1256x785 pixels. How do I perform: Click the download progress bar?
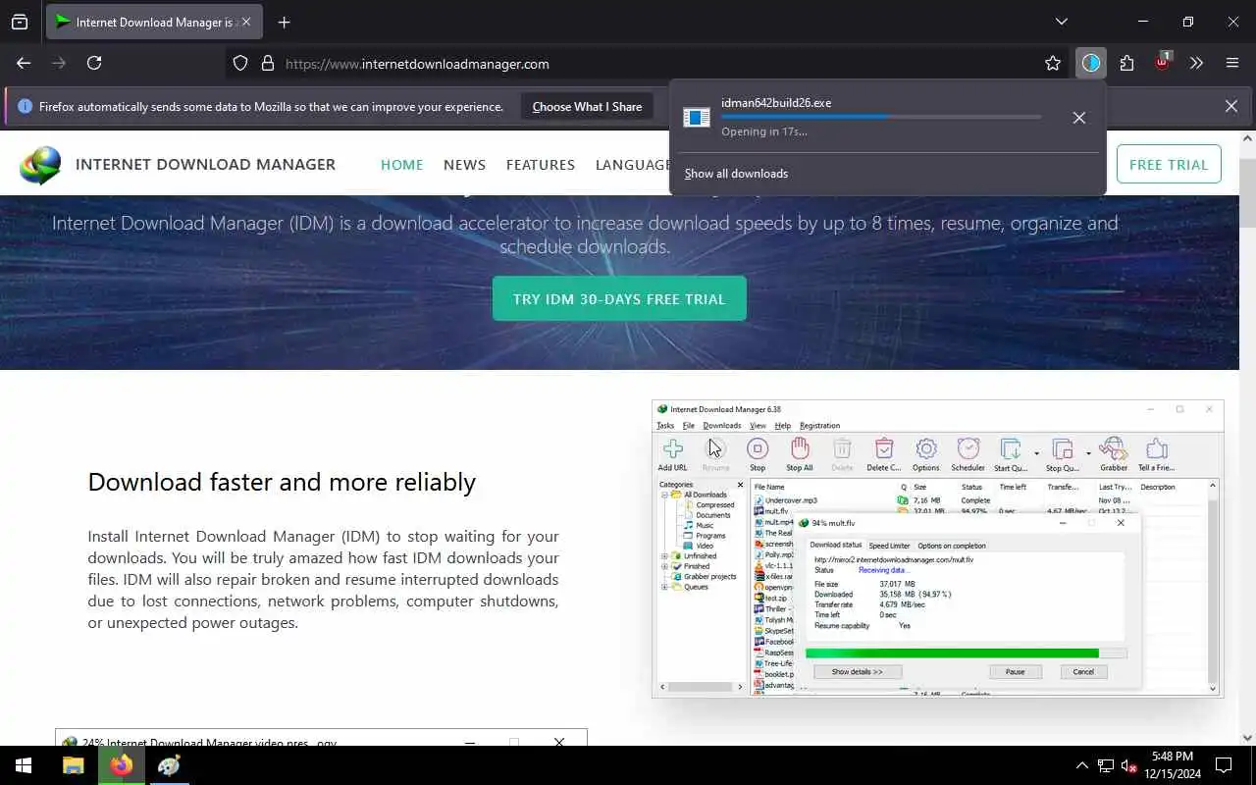click(881, 117)
